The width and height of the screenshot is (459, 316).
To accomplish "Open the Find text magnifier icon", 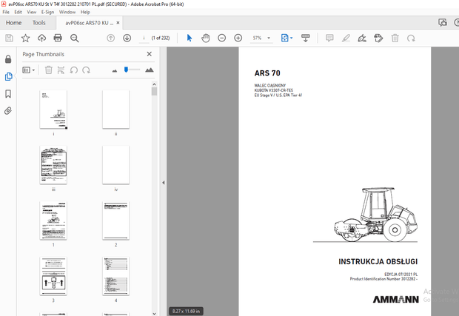I will (74, 38).
